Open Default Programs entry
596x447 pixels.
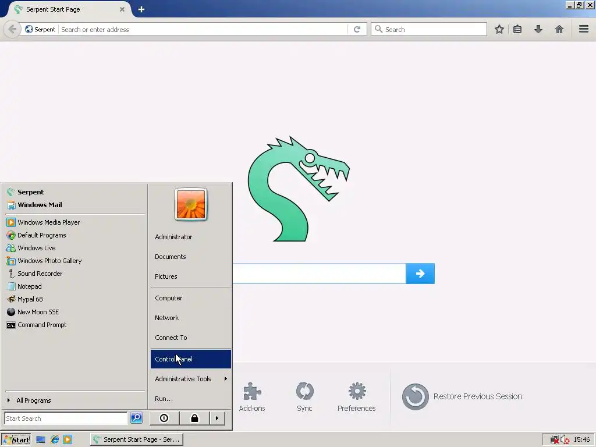pos(74,235)
